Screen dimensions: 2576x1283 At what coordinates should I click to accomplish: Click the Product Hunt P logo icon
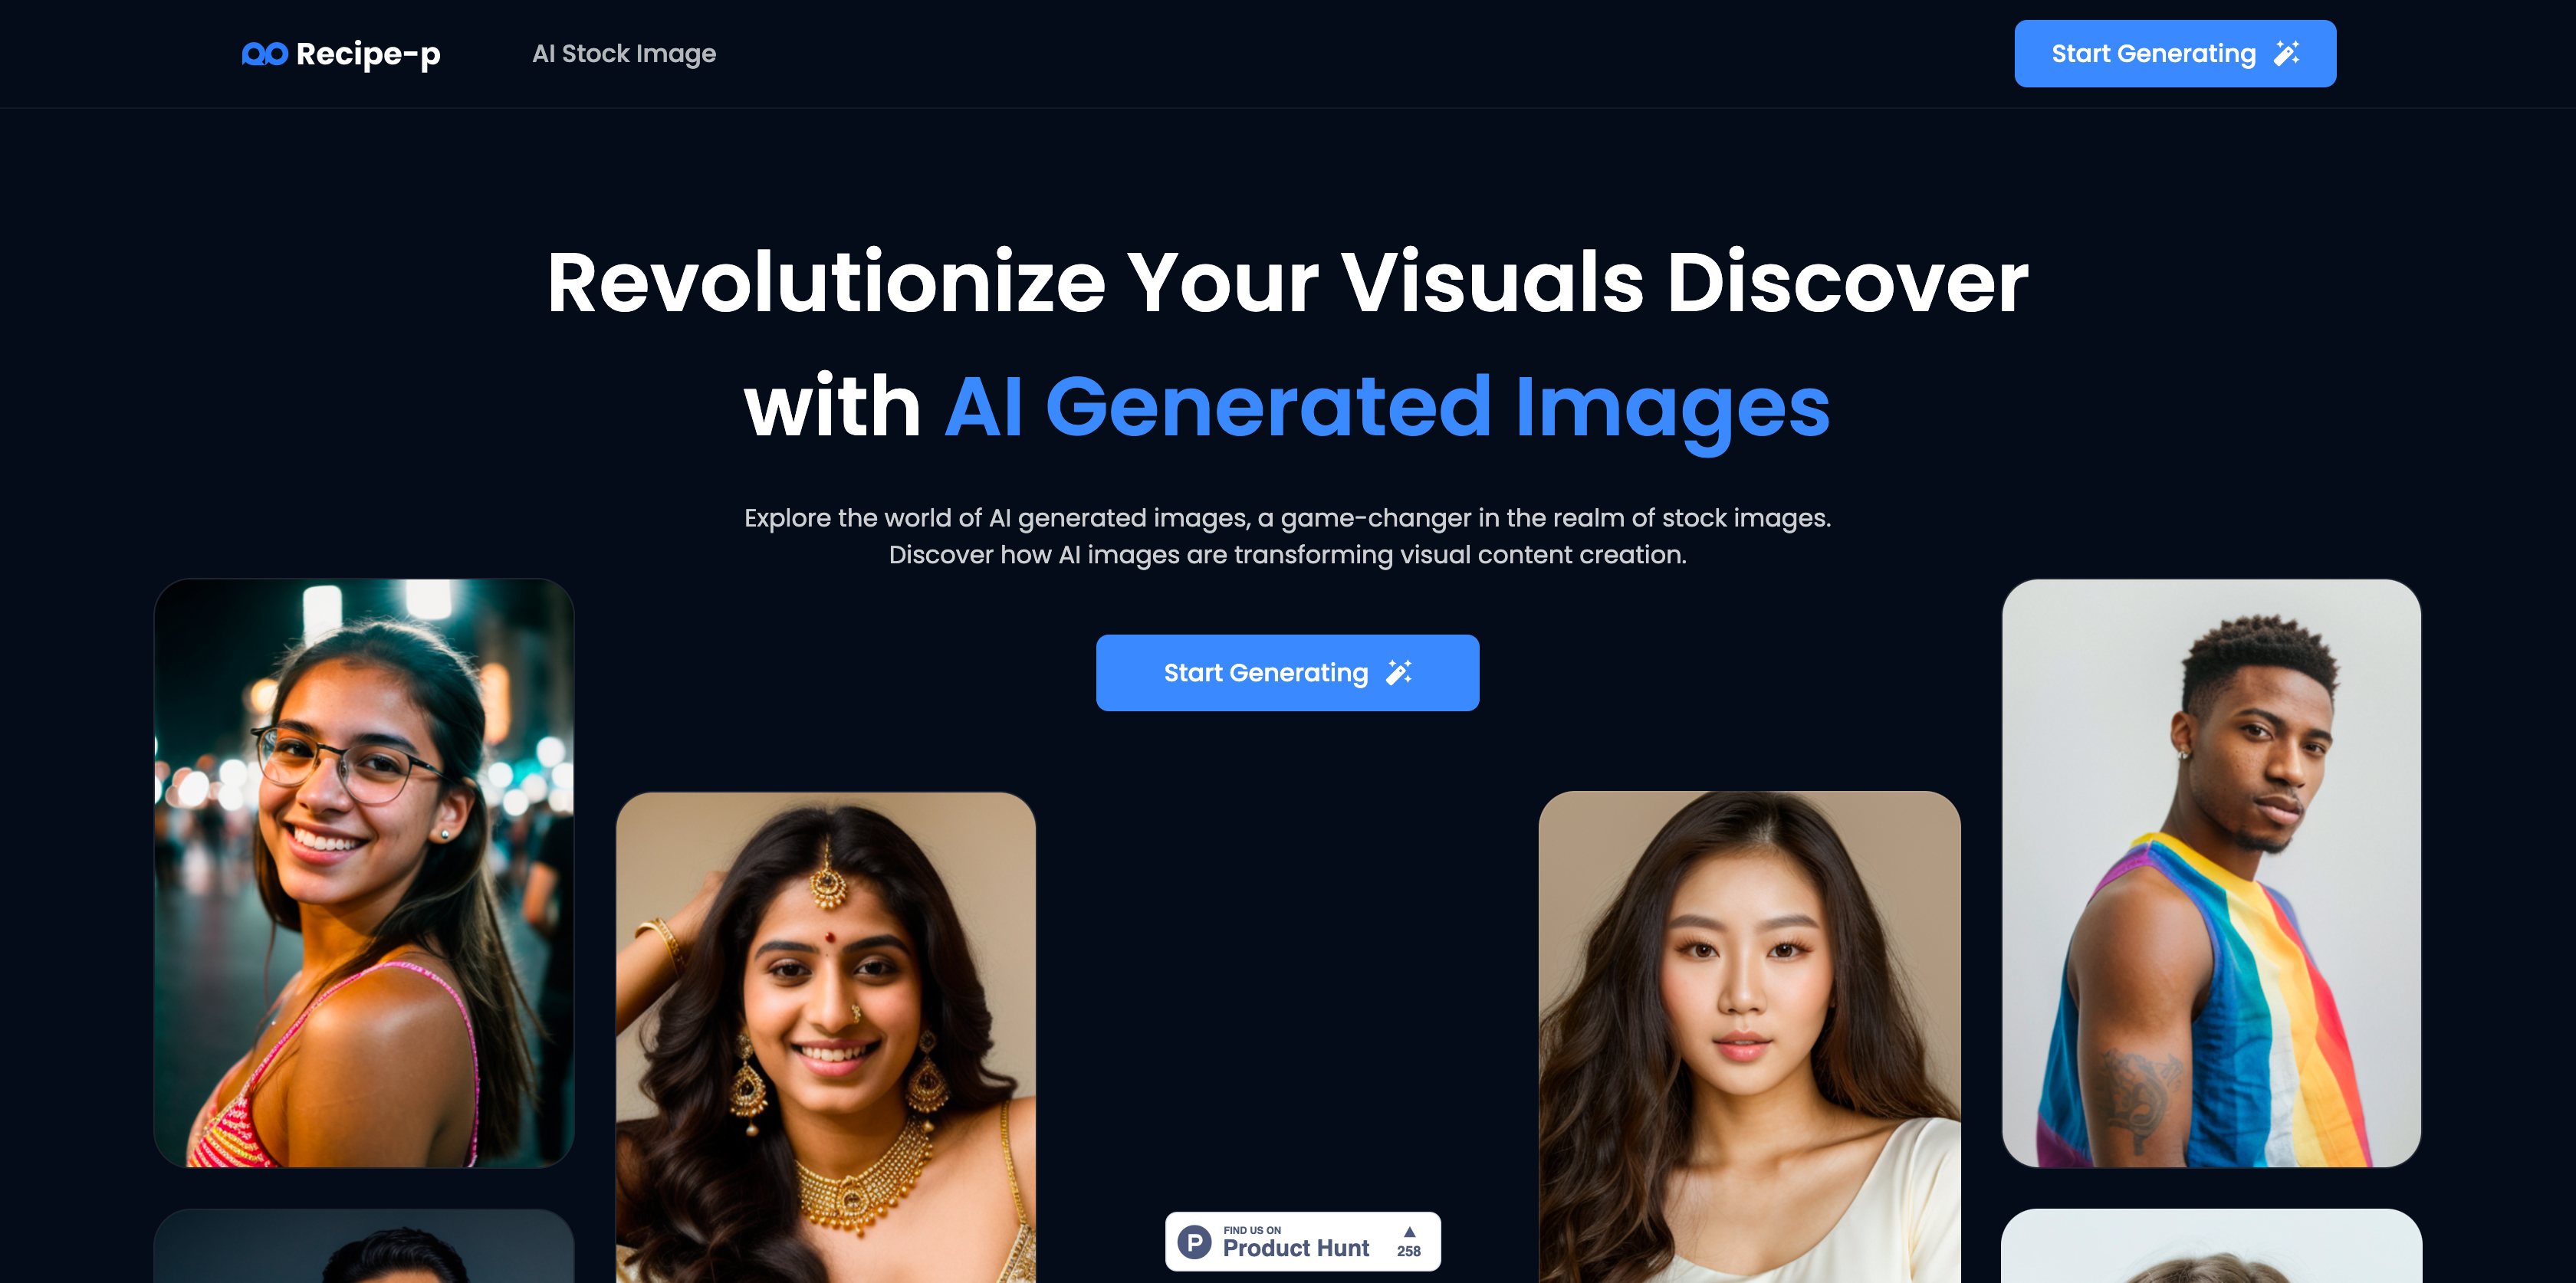(1194, 1242)
